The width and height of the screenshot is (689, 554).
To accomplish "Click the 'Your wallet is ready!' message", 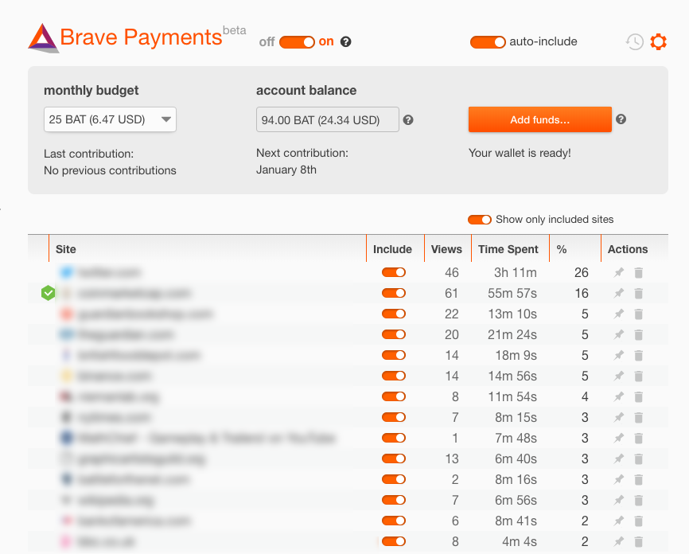I will 520,153.
